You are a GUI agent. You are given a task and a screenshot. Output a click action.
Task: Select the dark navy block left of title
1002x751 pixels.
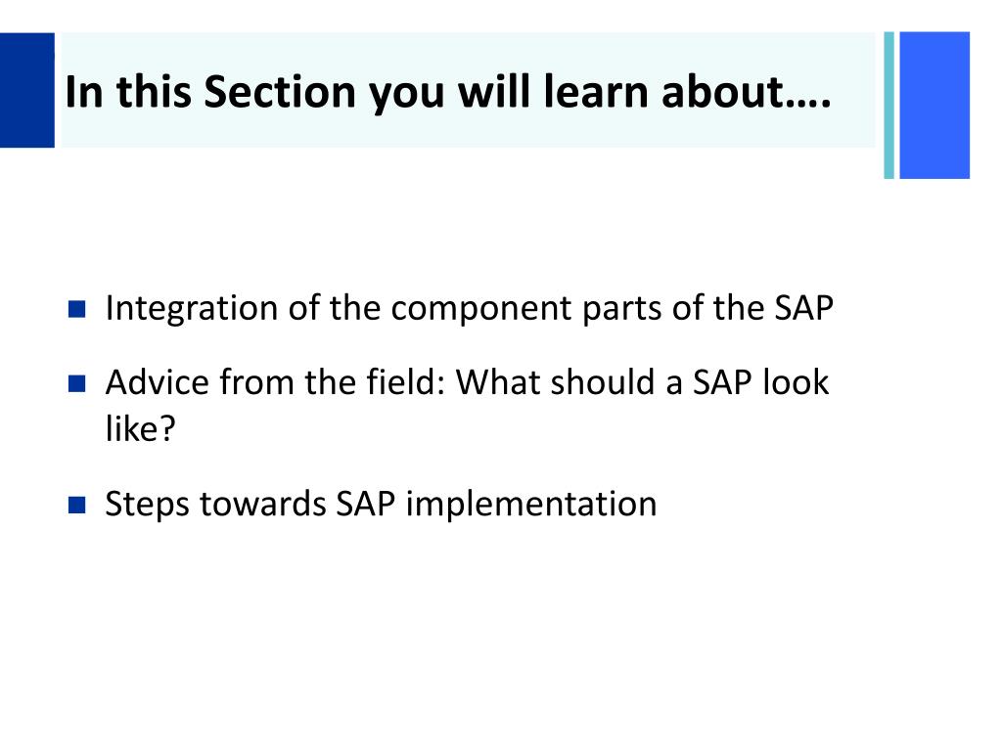27,90
